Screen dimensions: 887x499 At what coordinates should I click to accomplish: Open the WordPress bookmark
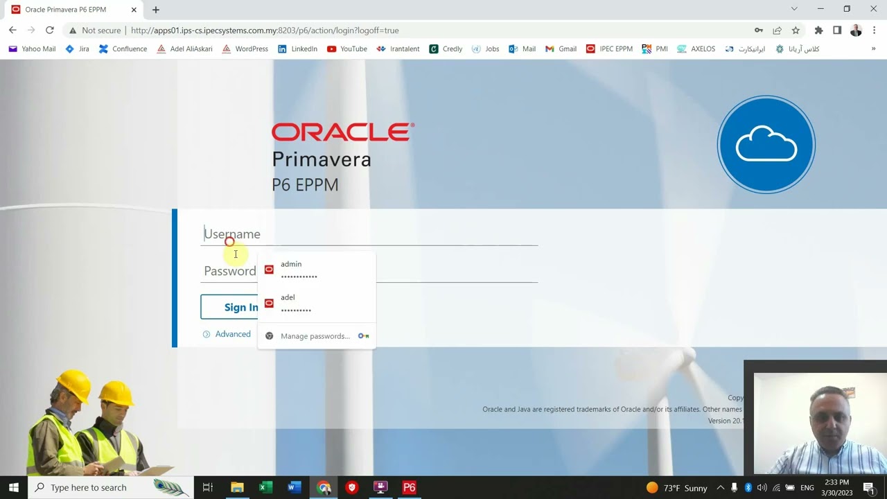[x=245, y=49]
